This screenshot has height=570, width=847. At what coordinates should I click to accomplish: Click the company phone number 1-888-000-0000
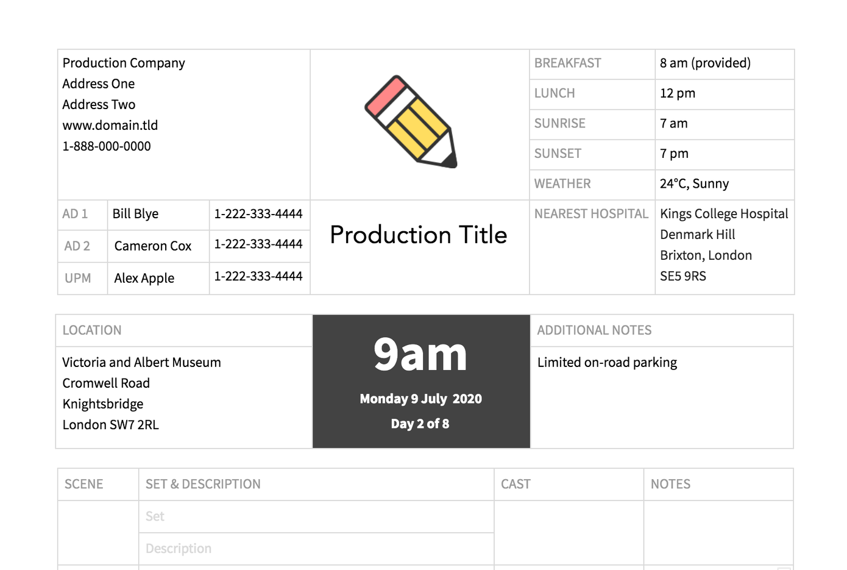(x=107, y=146)
